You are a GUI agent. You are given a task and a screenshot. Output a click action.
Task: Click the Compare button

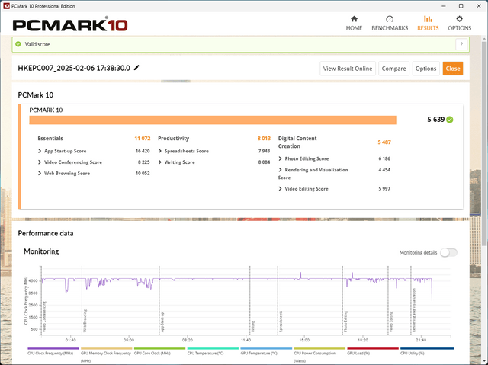click(x=393, y=69)
